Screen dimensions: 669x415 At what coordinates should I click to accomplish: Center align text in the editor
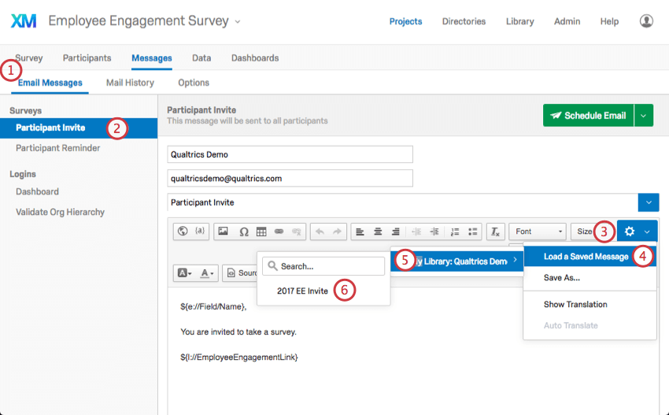tap(378, 232)
